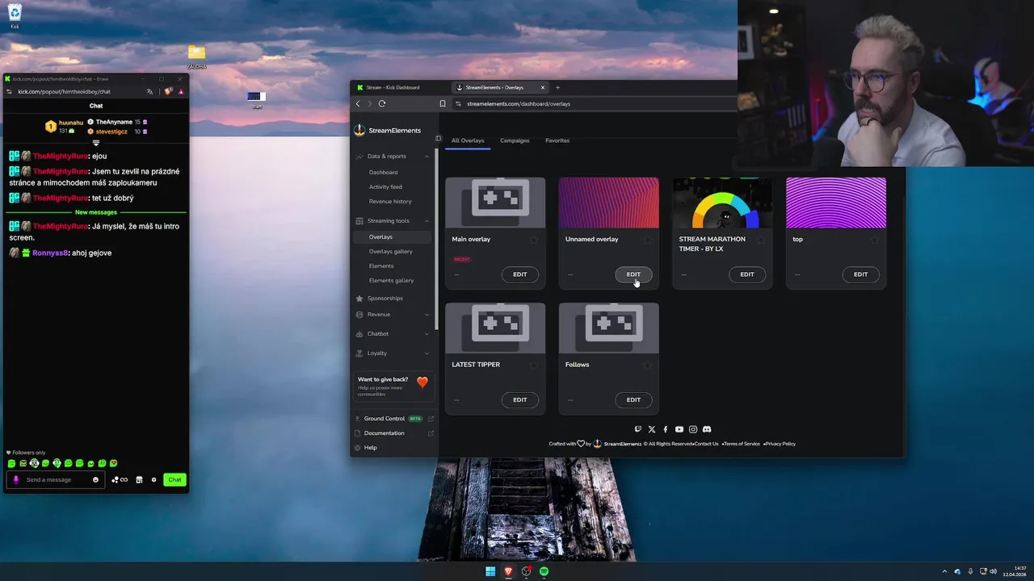Screen dimensions: 1034x581
Task: Click the Privacy Policy footer link
Action: click(x=780, y=444)
